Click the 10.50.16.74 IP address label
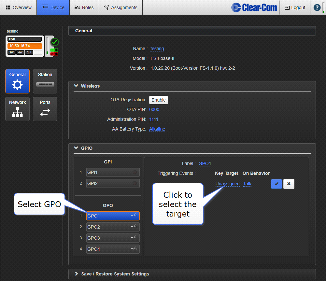326x281 pixels. [x=25, y=46]
